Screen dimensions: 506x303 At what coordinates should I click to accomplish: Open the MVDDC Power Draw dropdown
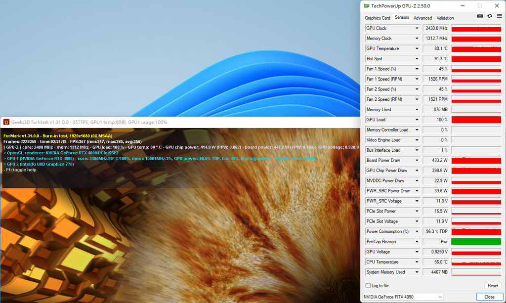[x=417, y=181]
